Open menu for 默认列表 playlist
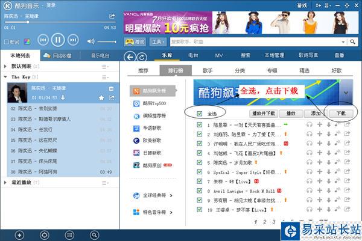This screenshot has width=362, height=241. [105, 67]
